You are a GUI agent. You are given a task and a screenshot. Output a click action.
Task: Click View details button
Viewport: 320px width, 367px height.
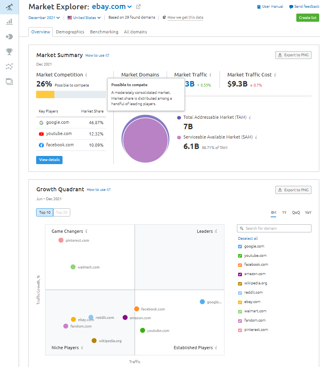pyautogui.click(x=49, y=160)
